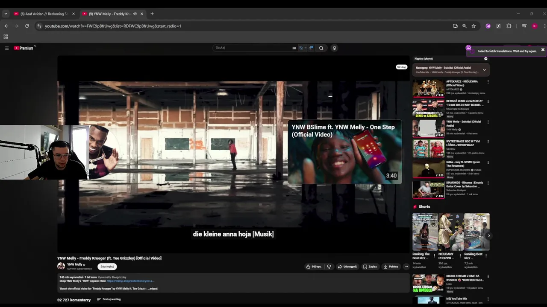Subscribe with the Subskrybuj button

(x=107, y=266)
